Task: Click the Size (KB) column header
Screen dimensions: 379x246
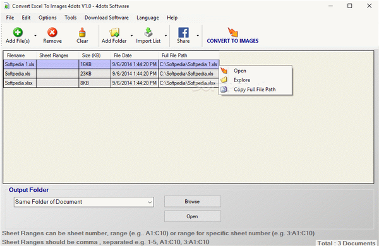Action: tap(95, 56)
